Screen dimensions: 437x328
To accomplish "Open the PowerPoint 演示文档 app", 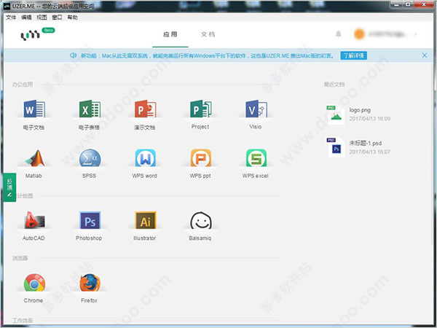I will 145,109.
